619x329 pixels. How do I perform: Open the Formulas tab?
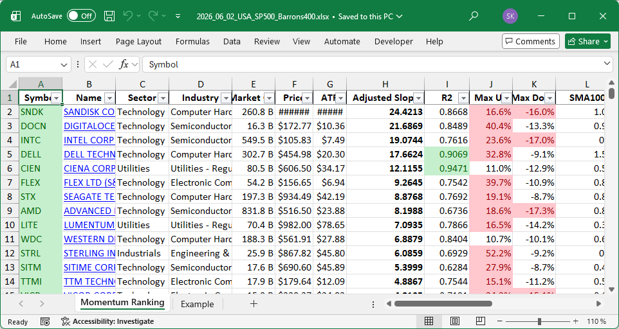[x=192, y=41]
